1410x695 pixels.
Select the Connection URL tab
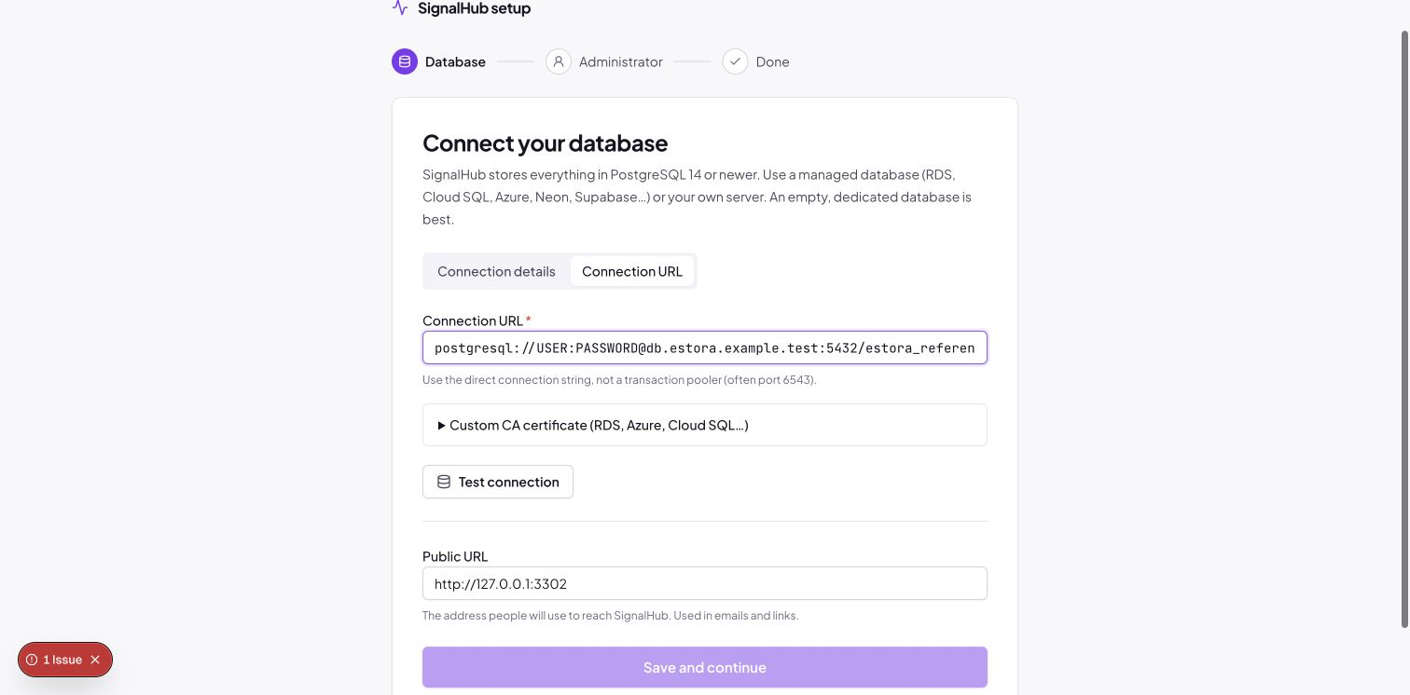point(632,271)
